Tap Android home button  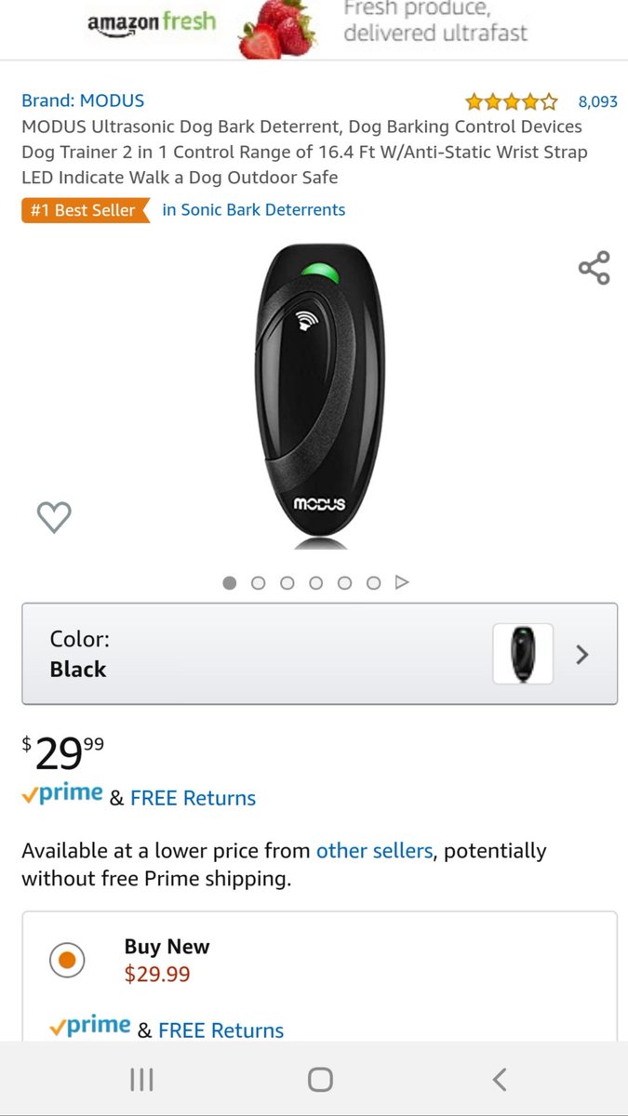click(320, 1079)
